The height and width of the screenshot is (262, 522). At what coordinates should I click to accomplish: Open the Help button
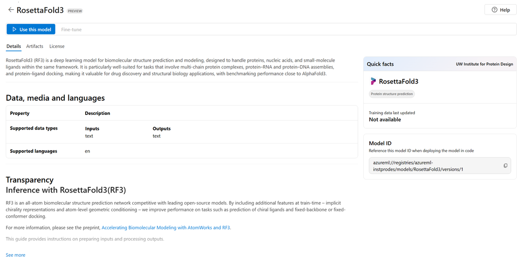point(500,10)
